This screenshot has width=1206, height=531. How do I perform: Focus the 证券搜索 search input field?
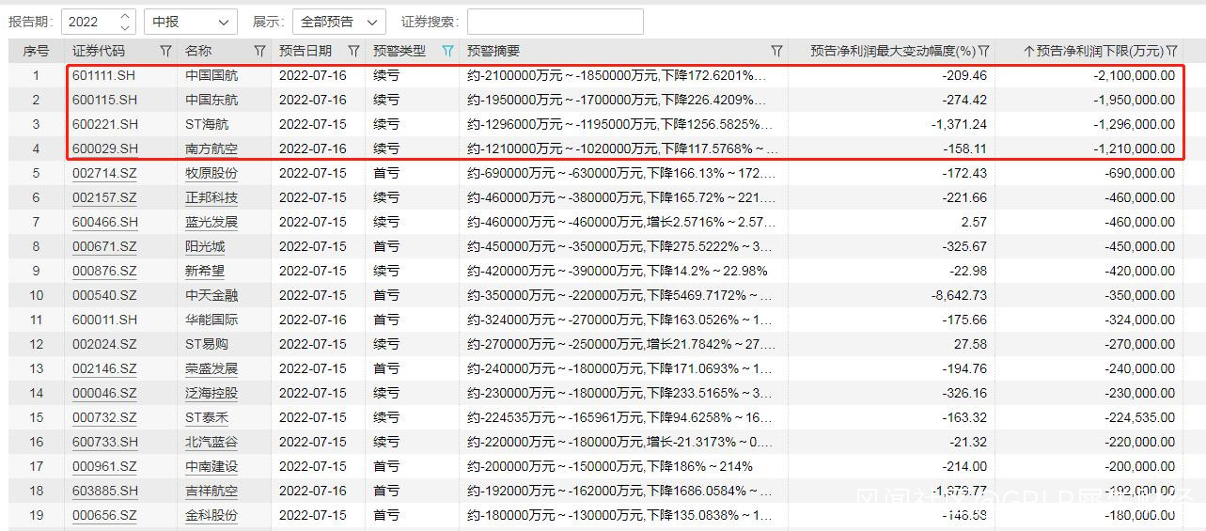[x=555, y=22]
